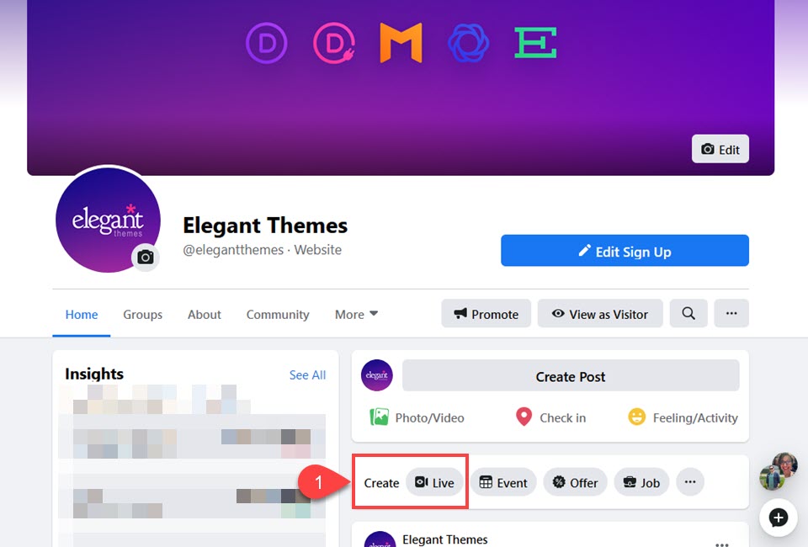
Task: Add a Feeling/Activity to the post
Action: (x=683, y=417)
